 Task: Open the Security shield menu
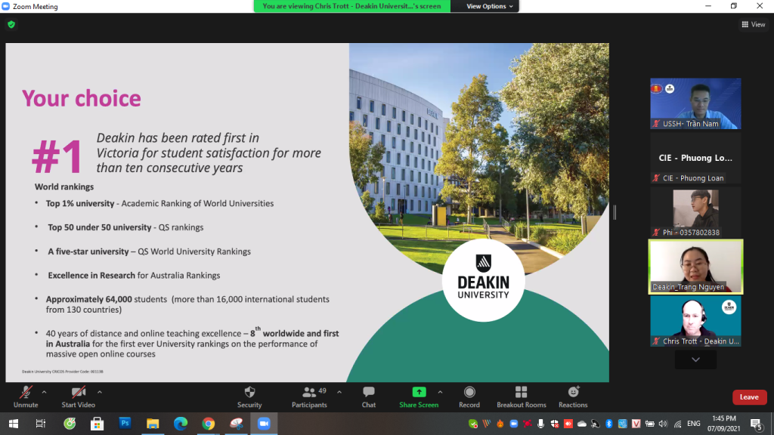[249, 397]
